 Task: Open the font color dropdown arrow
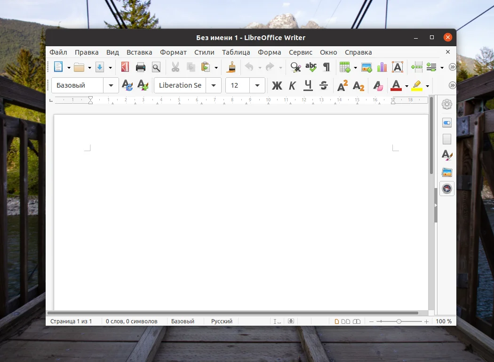(x=406, y=85)
